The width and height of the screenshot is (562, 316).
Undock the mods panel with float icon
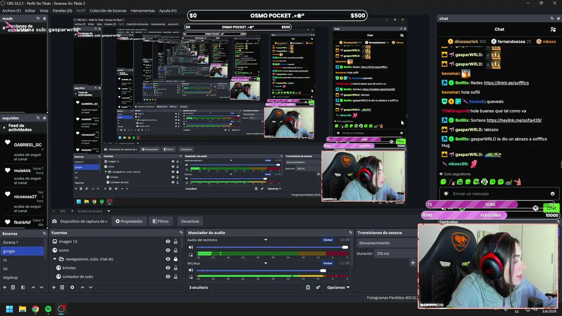pyautogui.click(x=38, y=18)
